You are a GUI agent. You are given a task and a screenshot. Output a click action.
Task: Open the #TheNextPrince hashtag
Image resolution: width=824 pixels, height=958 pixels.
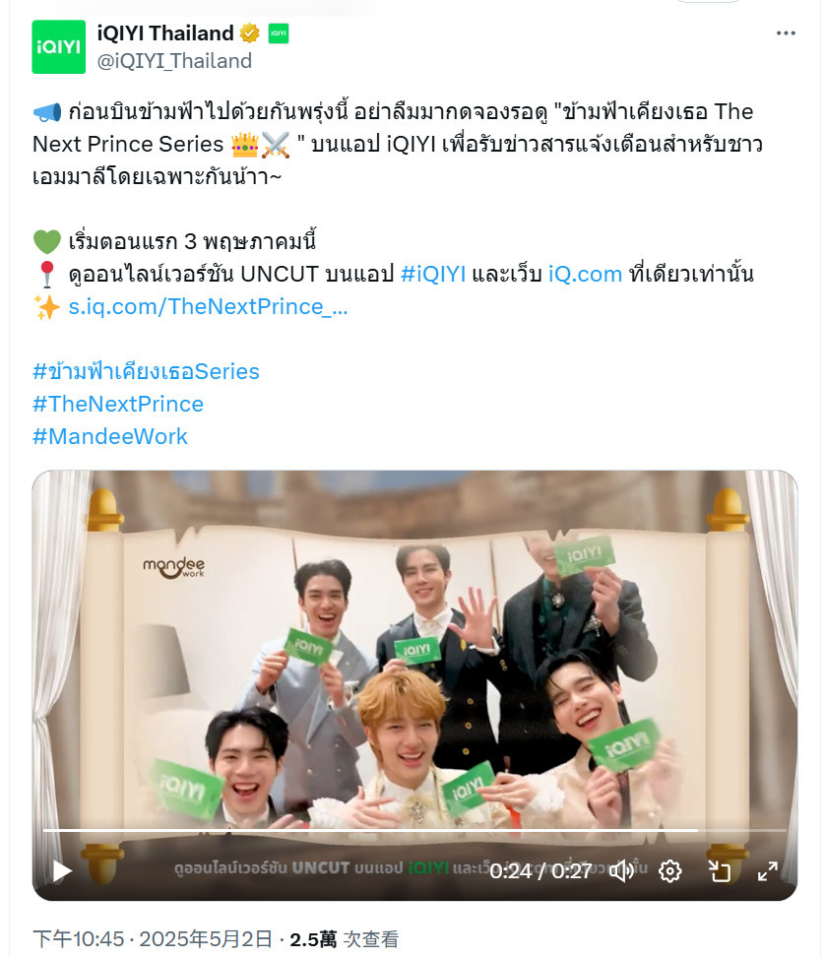118,404
